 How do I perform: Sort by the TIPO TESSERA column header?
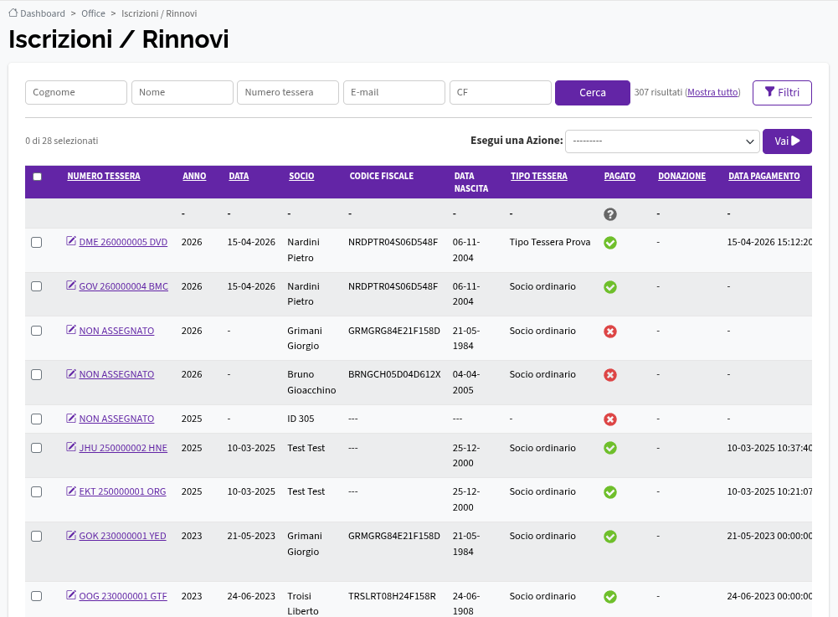click(539, 176)
